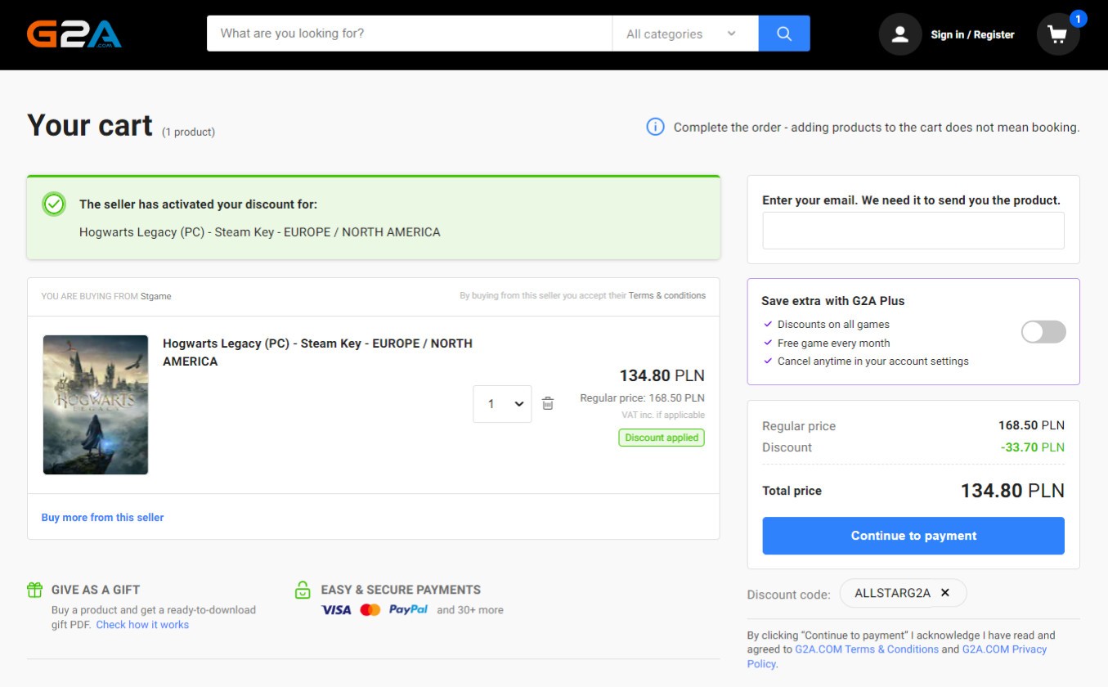Click 'Discounts on all games' text
Viewport: 1108px width, 687px height.
coord(833,325)
